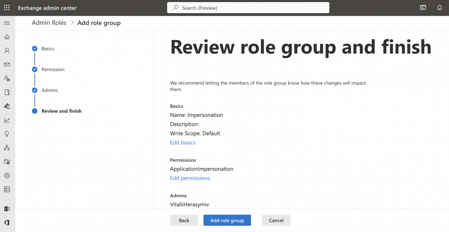Open Settings gear icon in sidebar
Viewport: 449px width, 232px height.
click(x=7, y=176)
